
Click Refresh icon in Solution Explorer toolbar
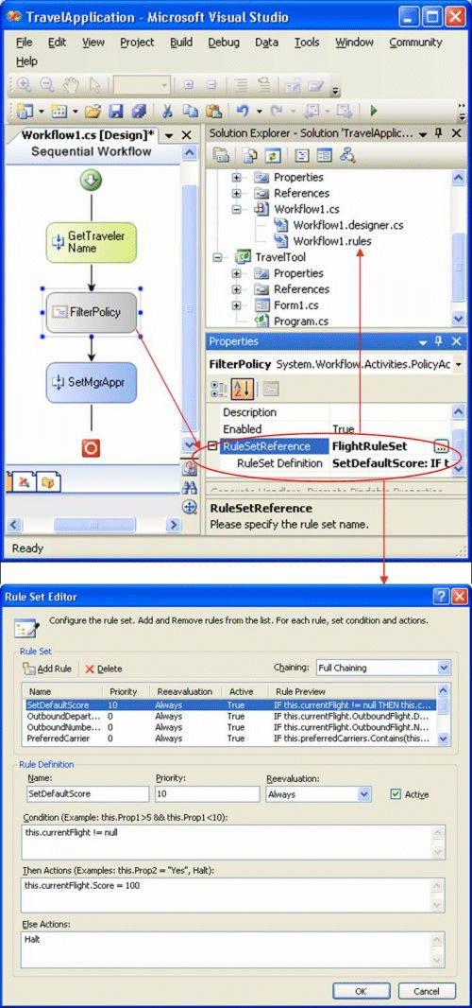[274, 155]
